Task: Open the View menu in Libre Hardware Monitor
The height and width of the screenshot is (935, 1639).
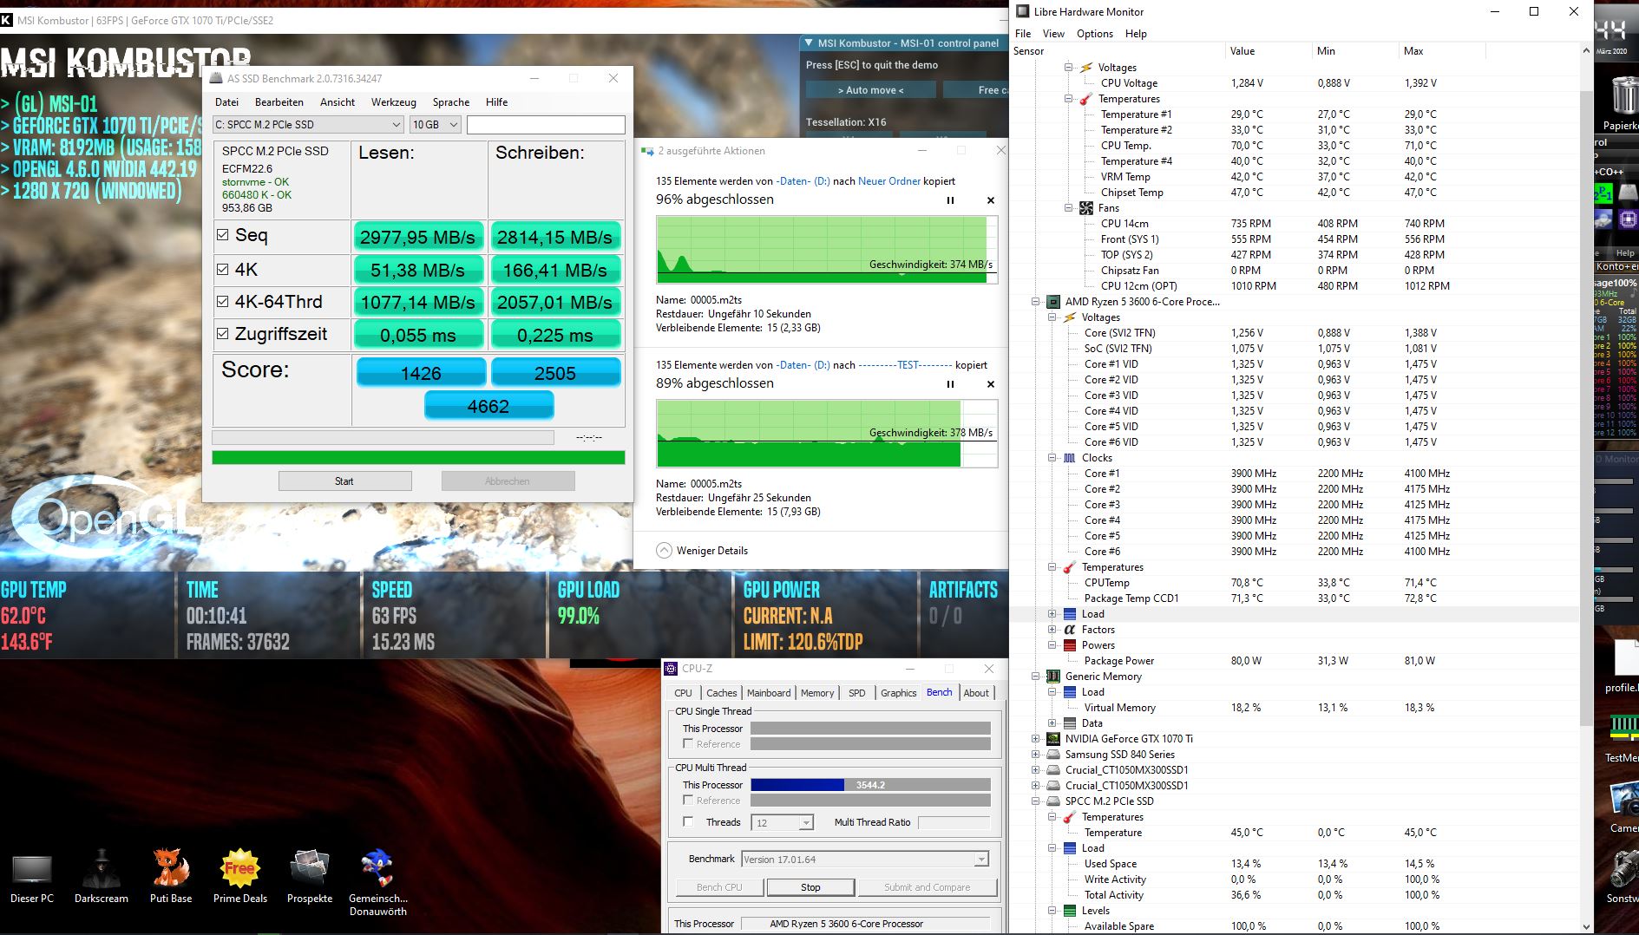Action: (x=1053, y=34)
